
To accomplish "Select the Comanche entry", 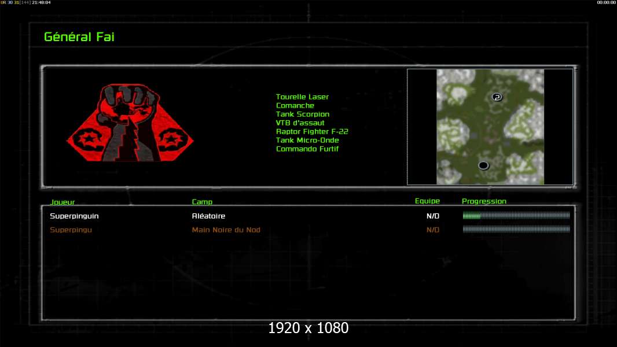I will [x=295, y=105].
